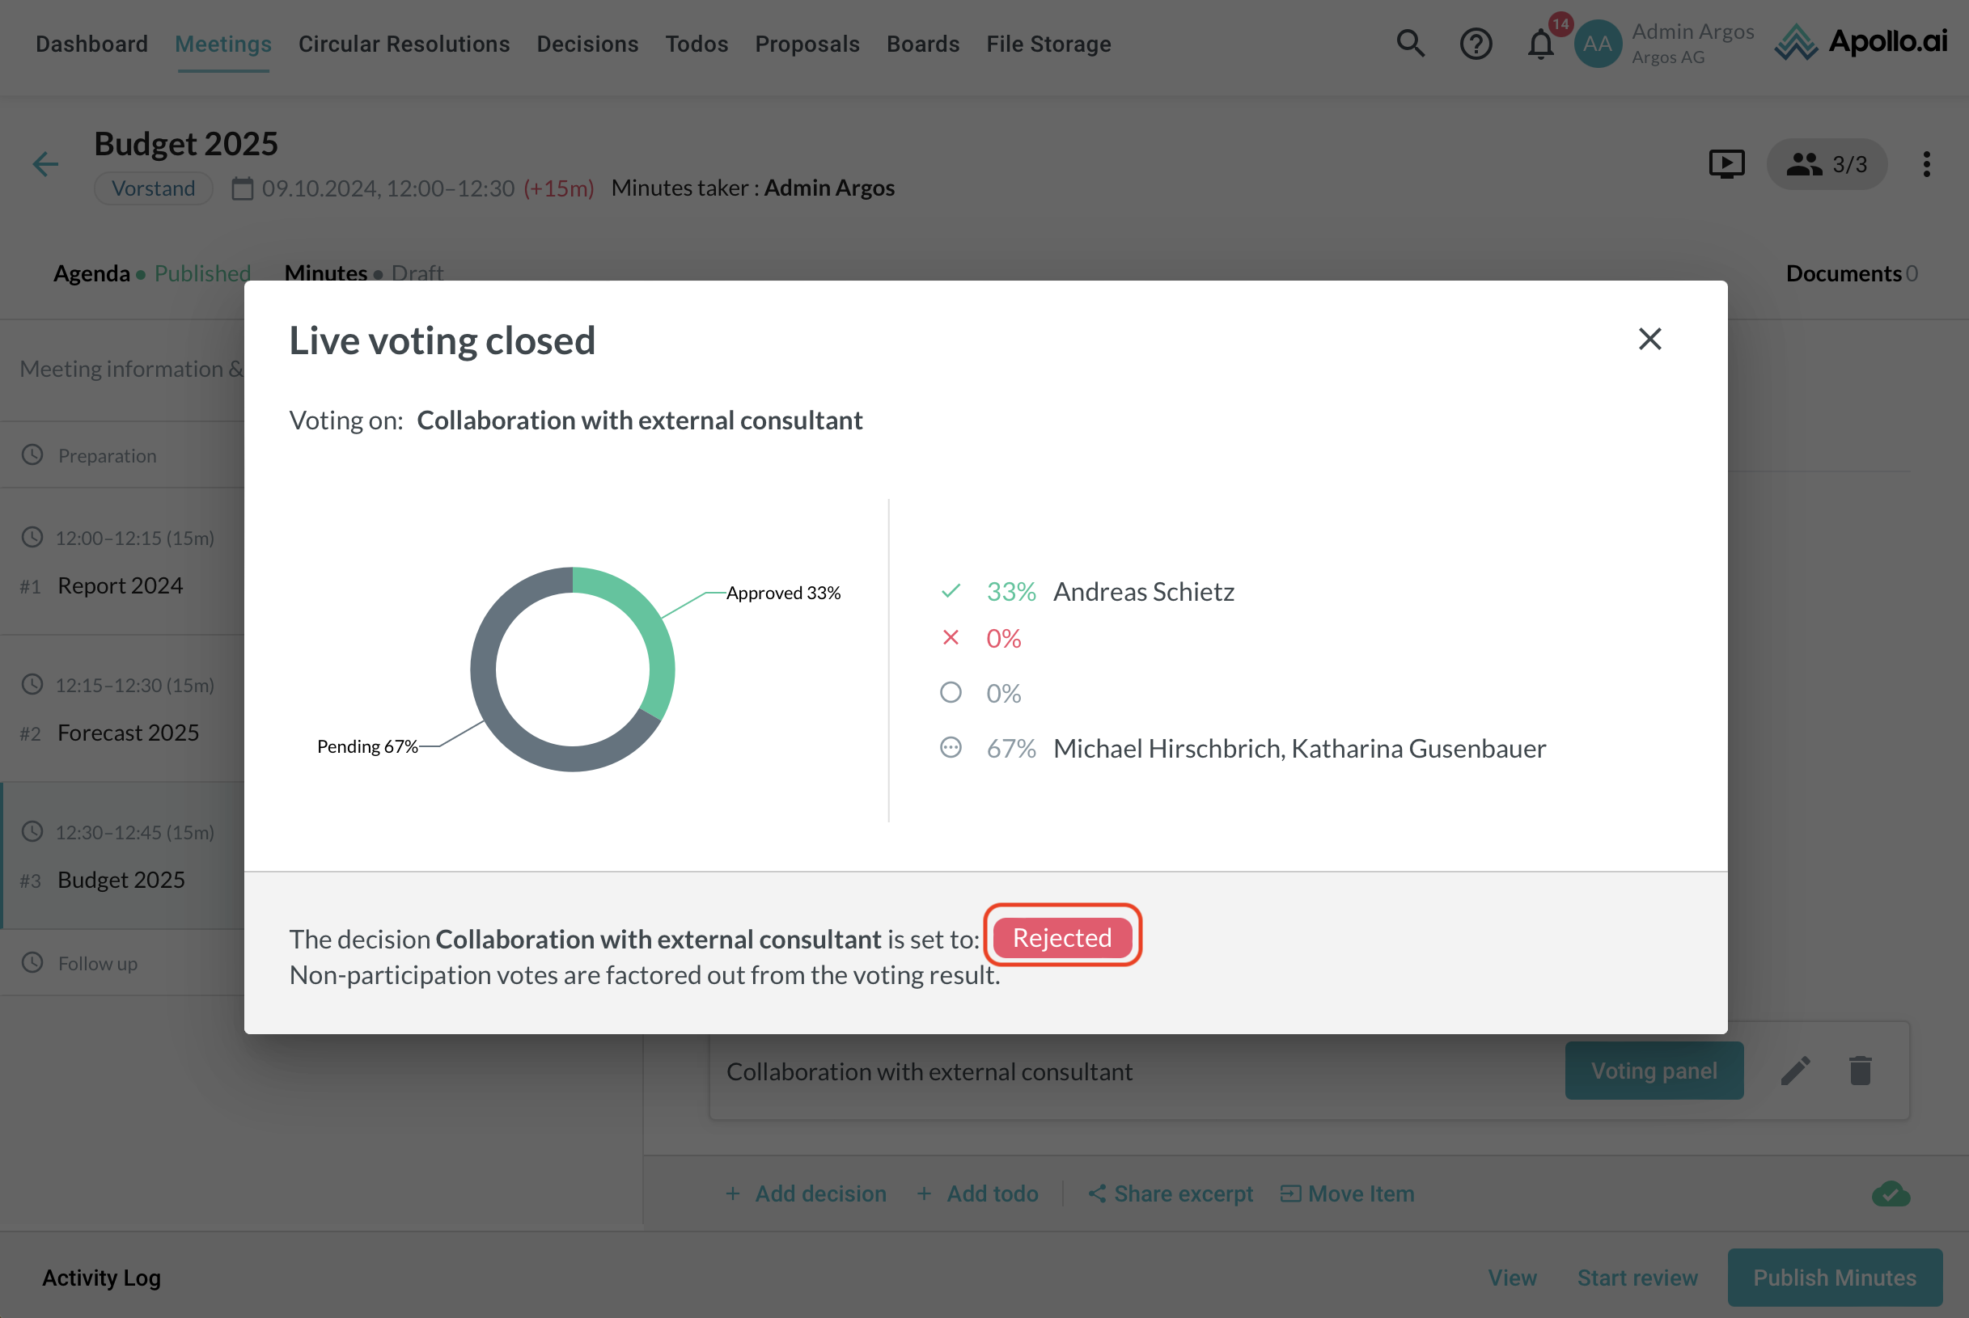Open the Voting panel button

click(x=1653, y=1071)
